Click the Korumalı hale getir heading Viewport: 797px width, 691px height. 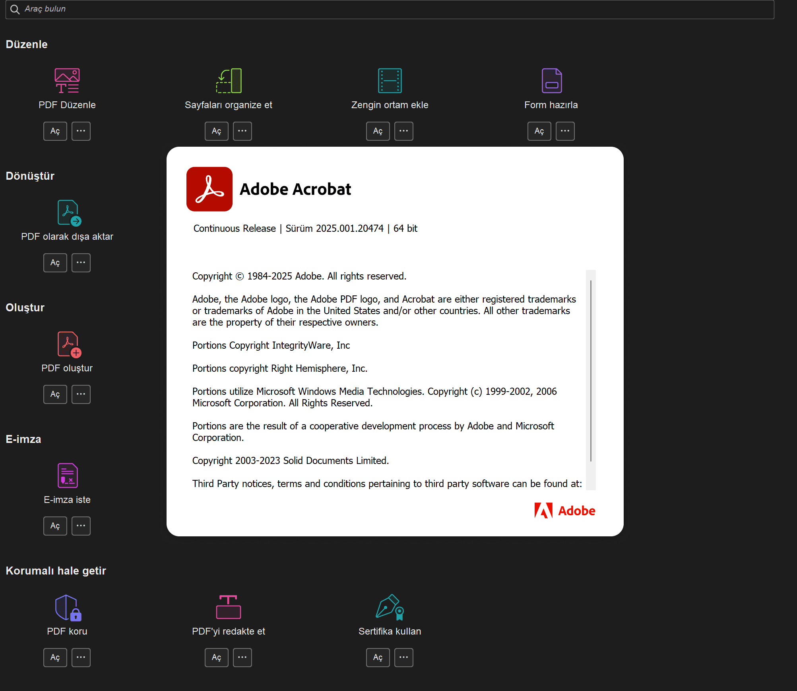pyautogui.click(x=56, y=571)
